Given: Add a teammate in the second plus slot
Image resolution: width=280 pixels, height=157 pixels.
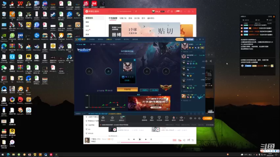Looking at the screenshot, I should (108, 71).
